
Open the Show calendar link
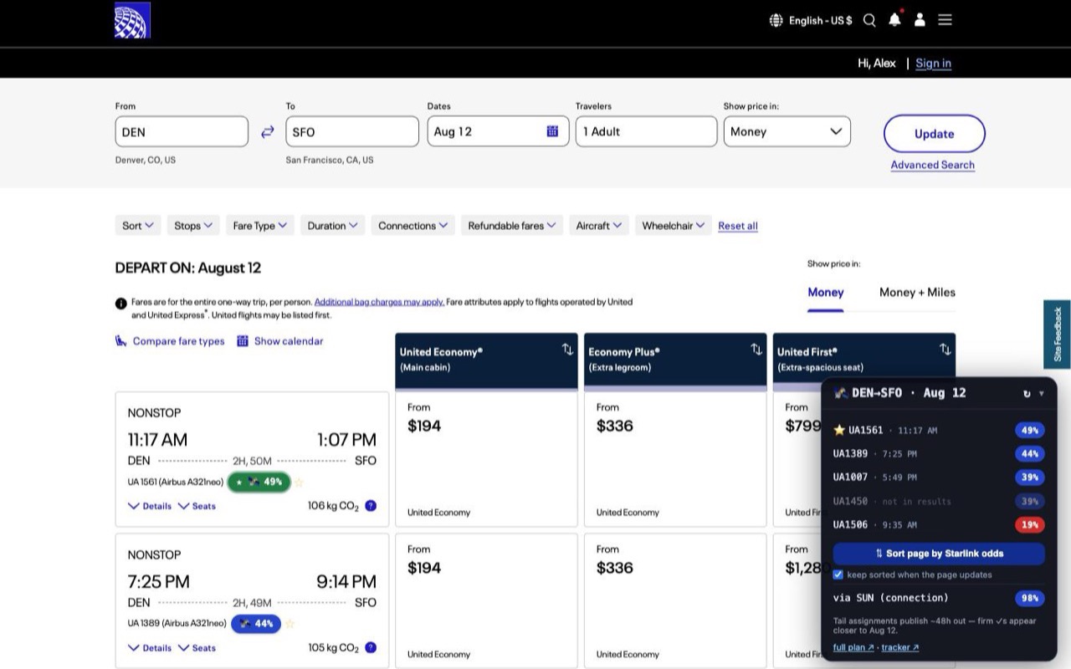point(280,341)
